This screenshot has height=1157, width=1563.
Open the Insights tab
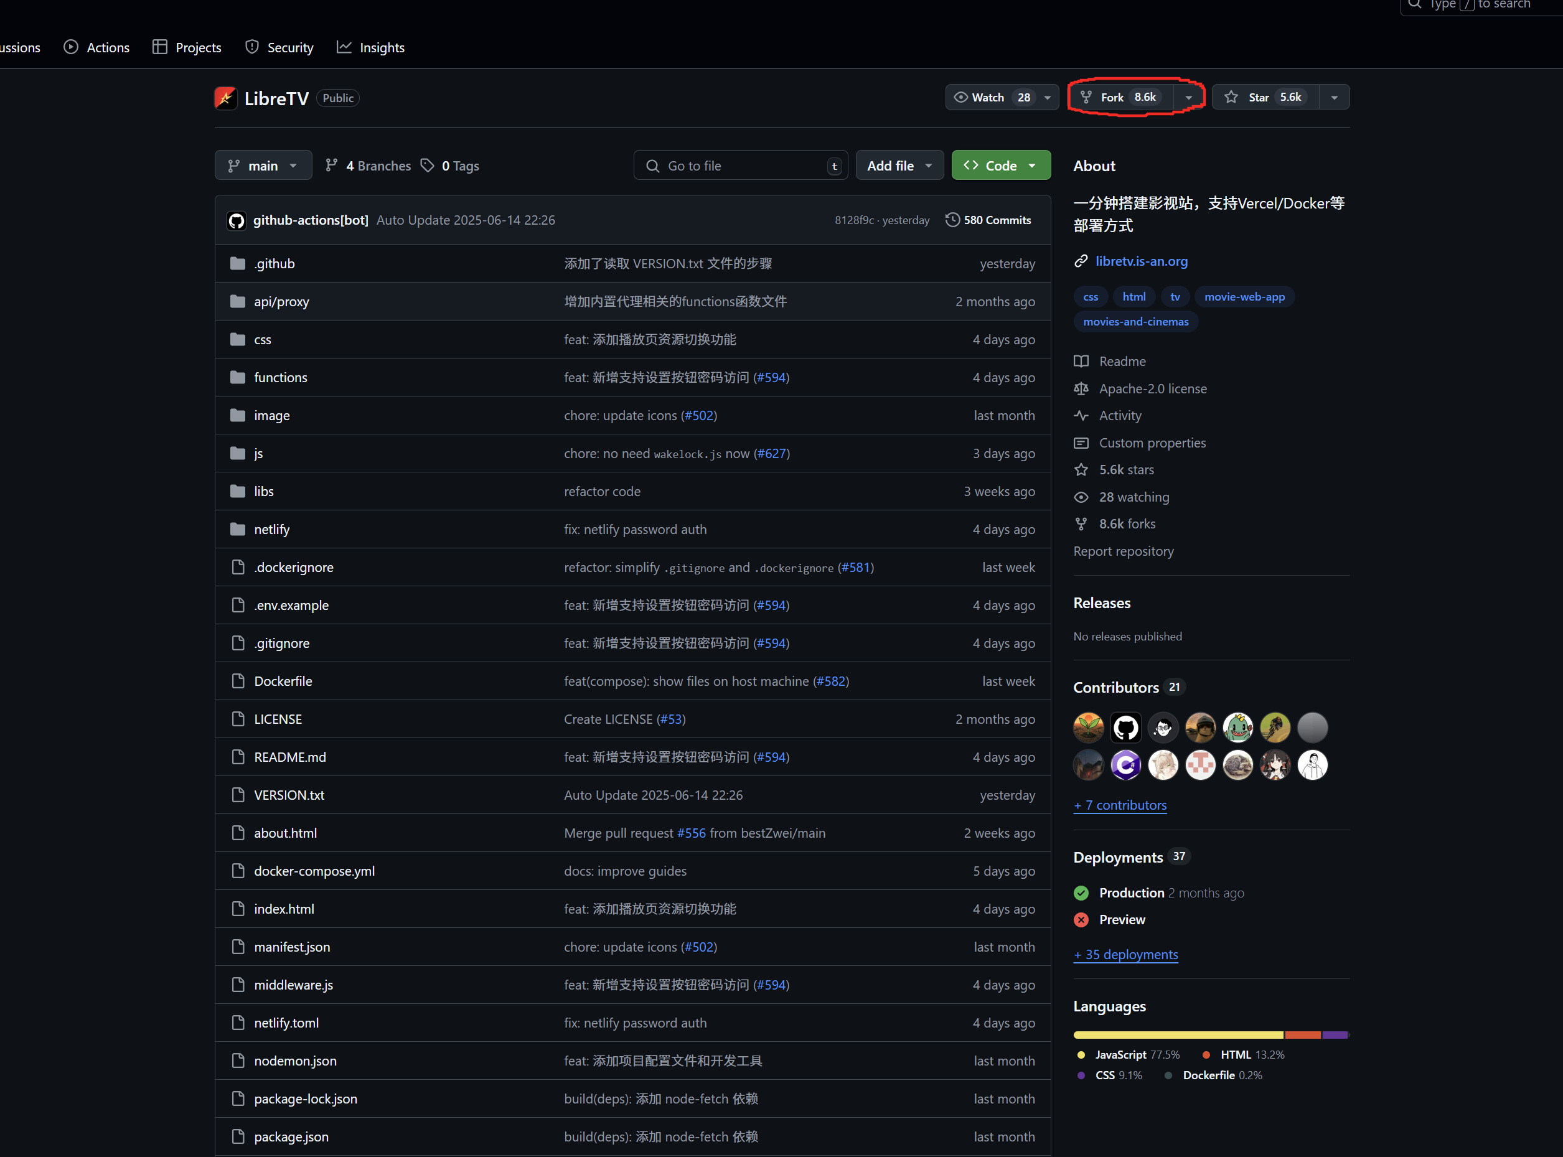(x=371, y=48)
